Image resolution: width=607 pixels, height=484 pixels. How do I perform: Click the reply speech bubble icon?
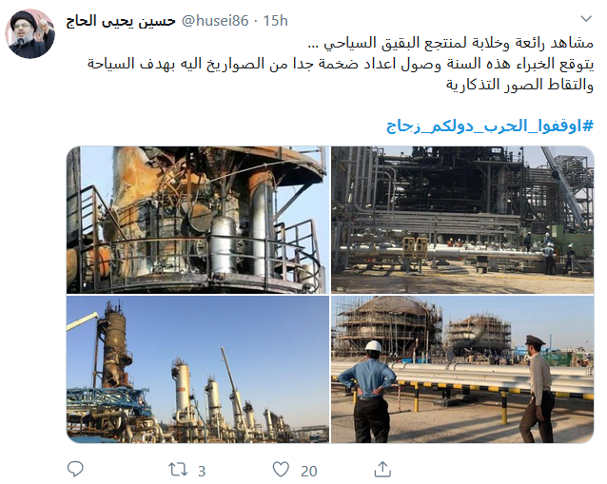(x=75, y=470)
